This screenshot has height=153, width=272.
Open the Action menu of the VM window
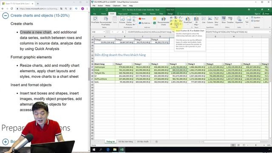pyautogui.click(x=100, y=6)
